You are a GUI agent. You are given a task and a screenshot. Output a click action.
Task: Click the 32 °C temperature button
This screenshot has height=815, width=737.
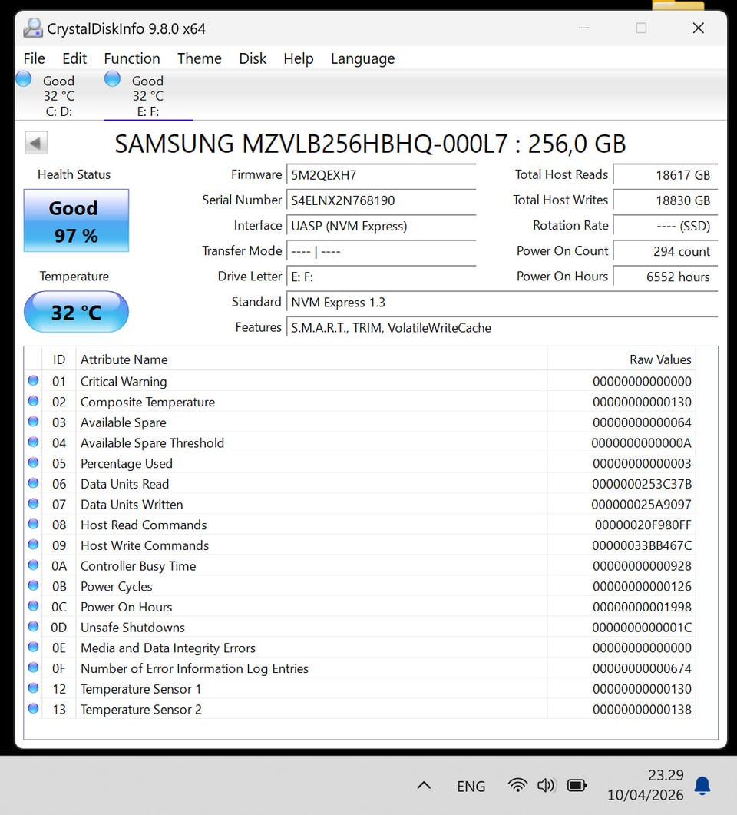tap(76, 312)
